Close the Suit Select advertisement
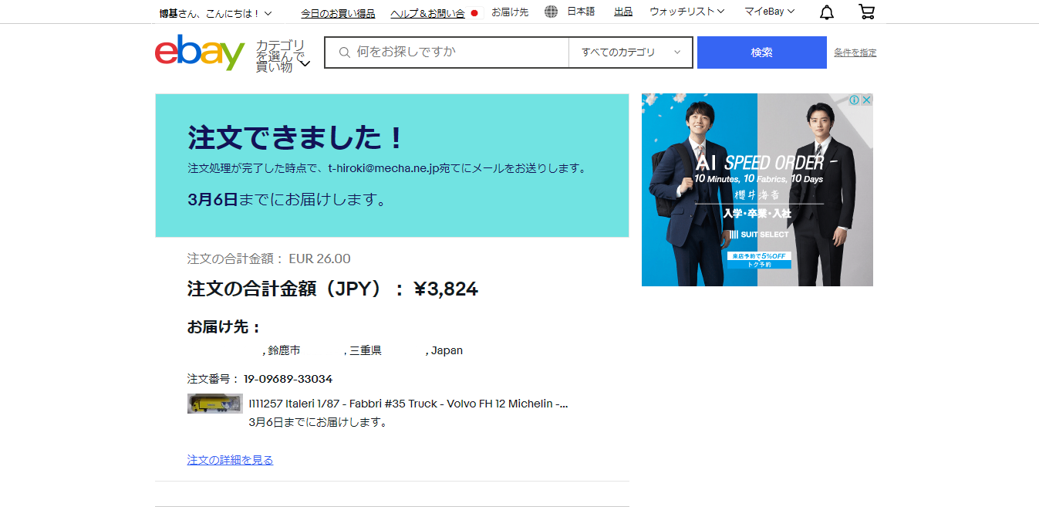Image resolution: width=1039 pixels, height=507 pixels. tap(867, 100)
